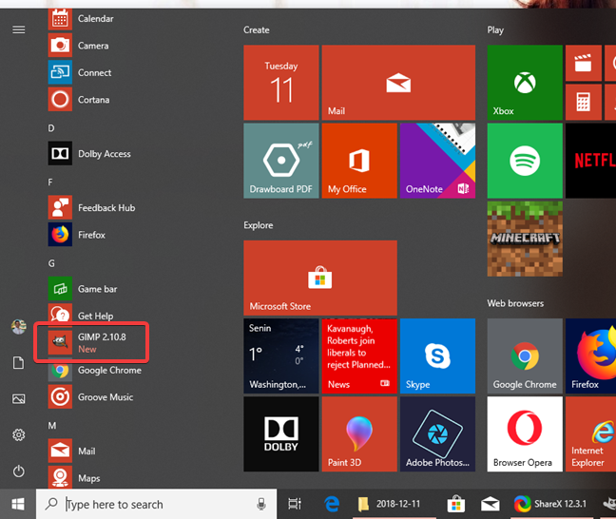
Task: Launch the Spotify tile
Action: tap(525, 161)
